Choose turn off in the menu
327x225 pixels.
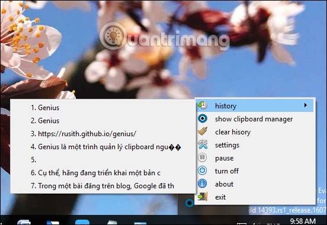[255, 171]
